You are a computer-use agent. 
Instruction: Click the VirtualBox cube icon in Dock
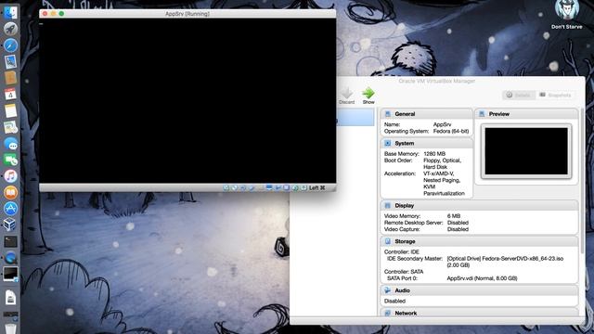[10, 225]
